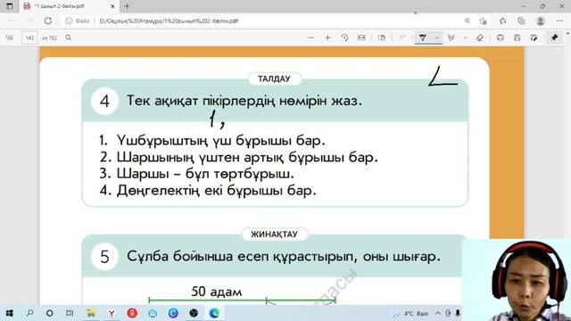Select the Erase tool
The width and height of the screenshot is (571, 321).
(x=480, y=37)
